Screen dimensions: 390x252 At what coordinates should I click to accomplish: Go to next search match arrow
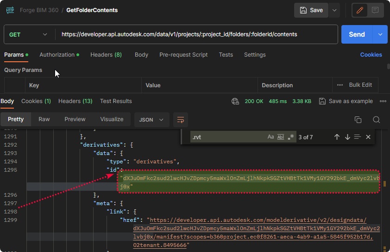tap(347, 137)
